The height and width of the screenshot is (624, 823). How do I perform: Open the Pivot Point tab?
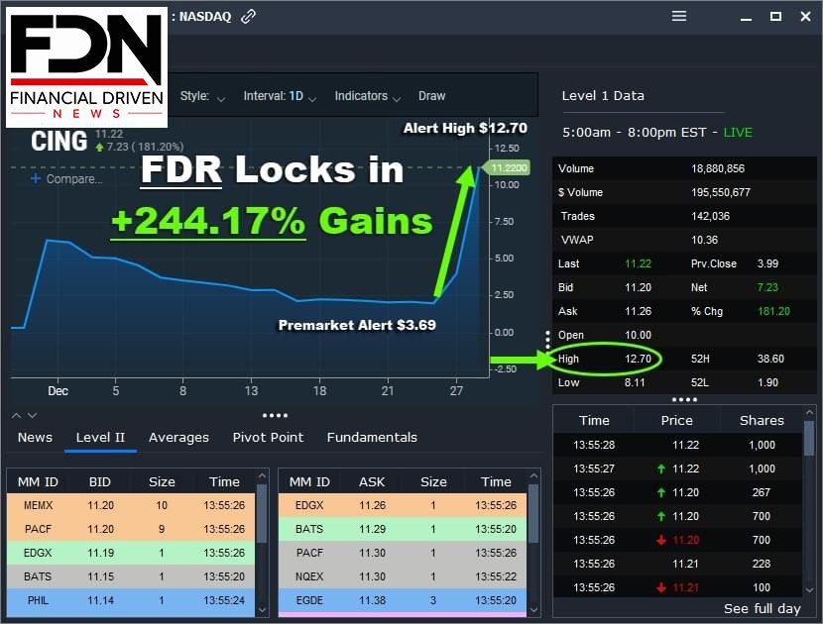(x=268, y=438)
